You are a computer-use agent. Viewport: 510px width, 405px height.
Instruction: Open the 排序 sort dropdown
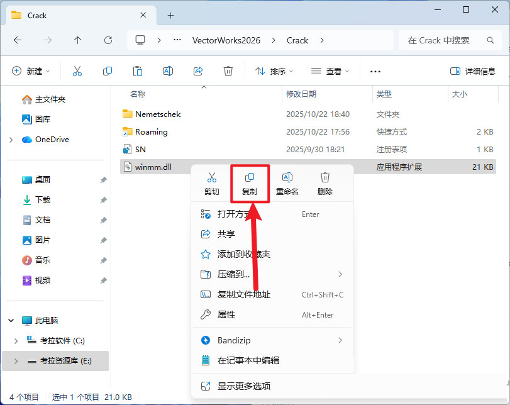[x=274, y=71]
